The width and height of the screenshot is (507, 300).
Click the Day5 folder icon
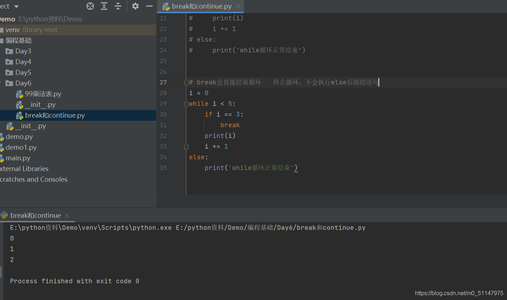[9, 73]
